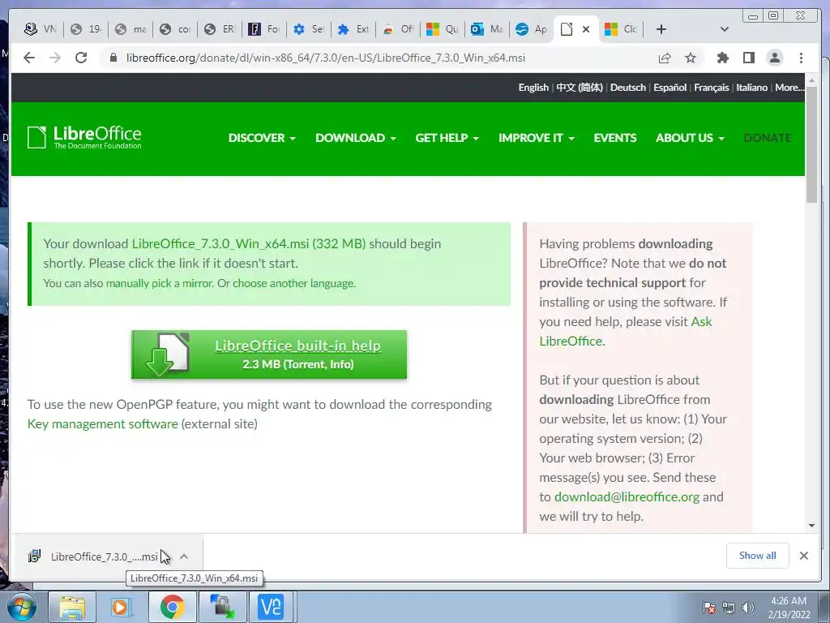
Task: Click the network tray icon
Action: pos(729,608)
